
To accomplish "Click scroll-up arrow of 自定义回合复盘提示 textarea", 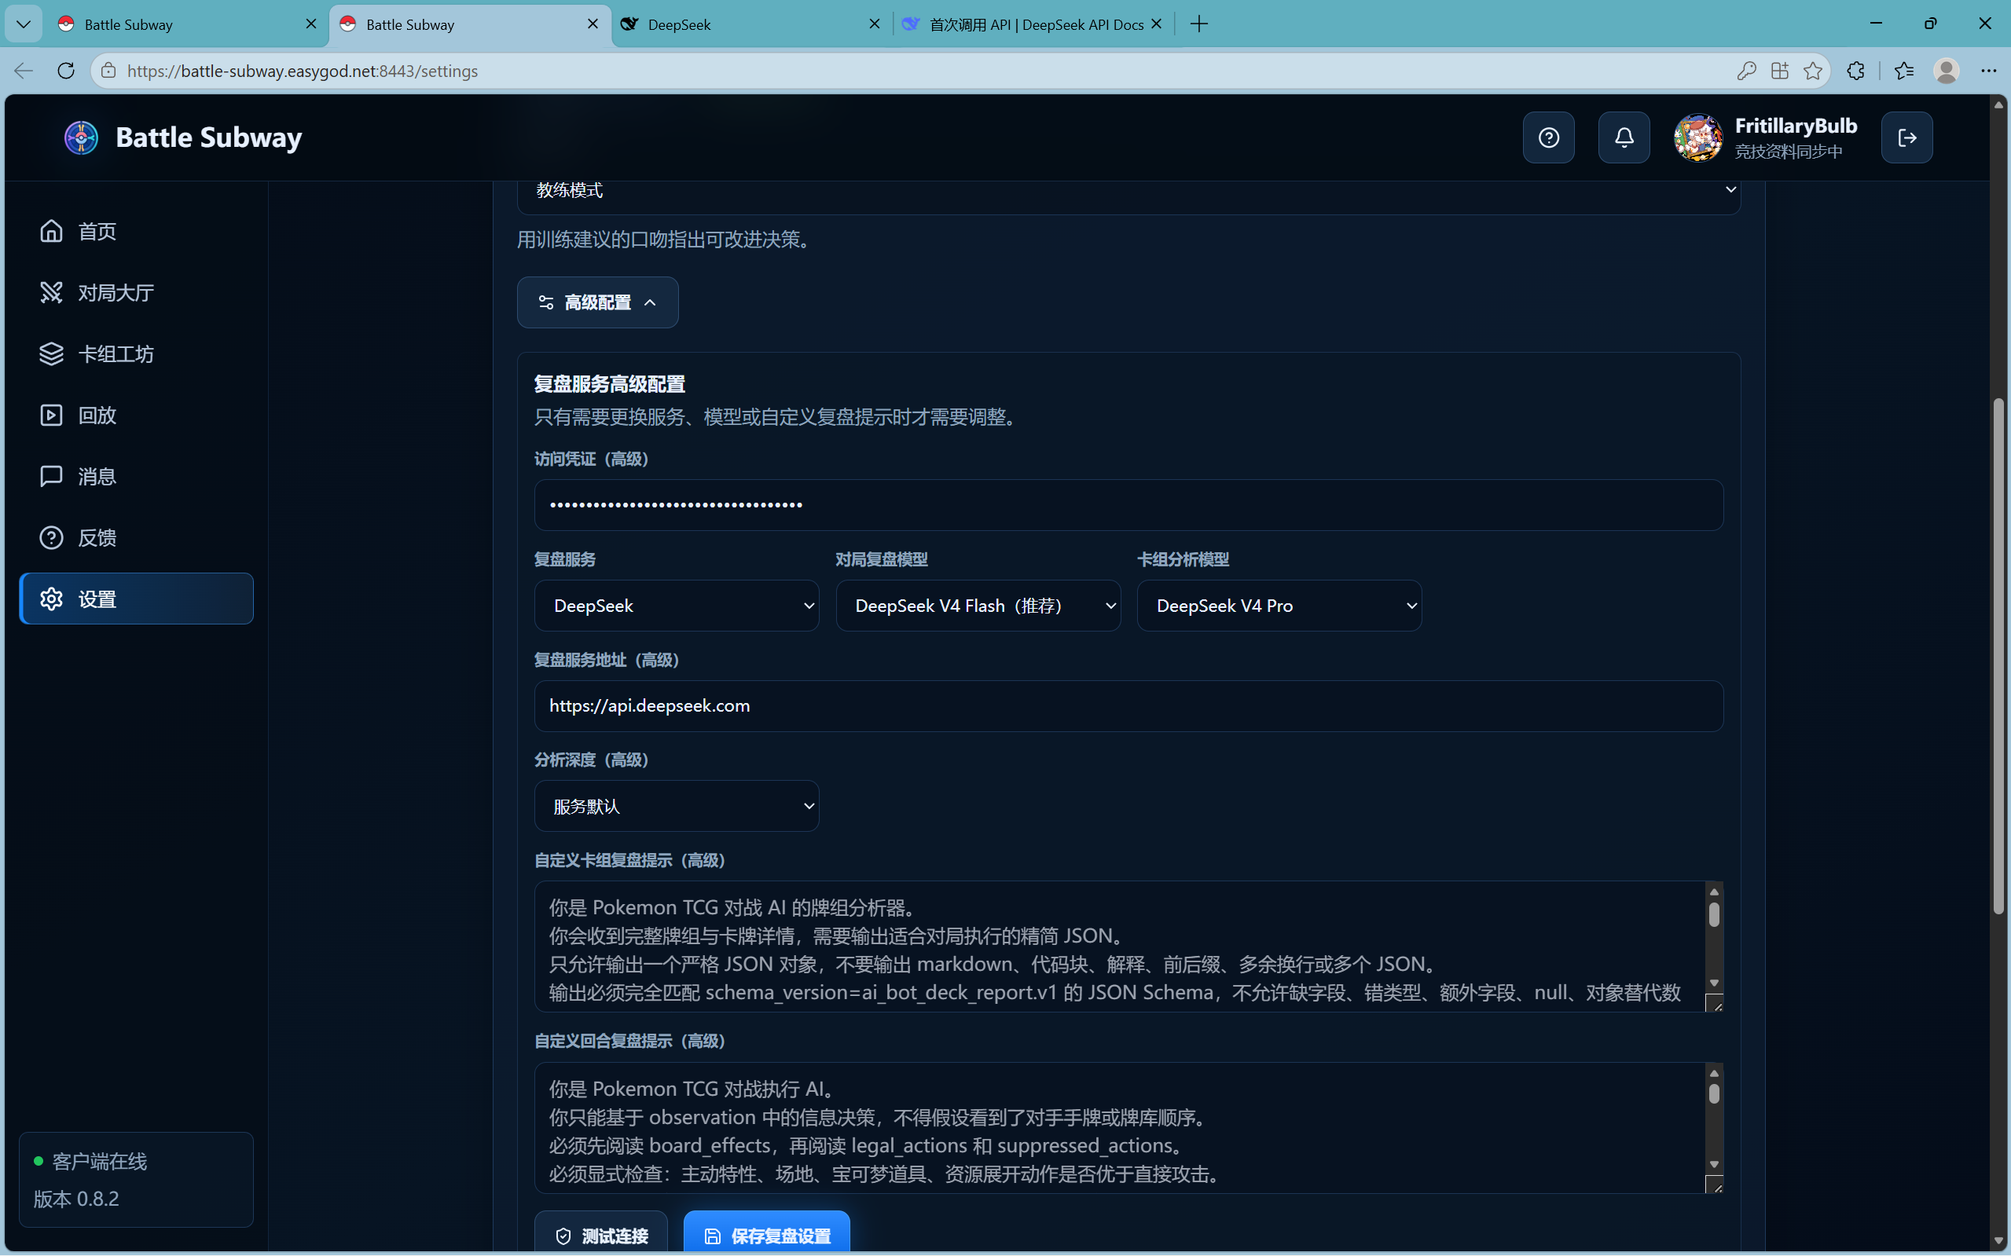I will [1713, 1073].
